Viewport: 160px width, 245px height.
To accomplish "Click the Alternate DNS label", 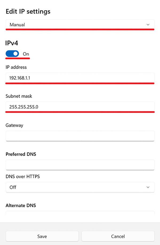I will [21, 206].
